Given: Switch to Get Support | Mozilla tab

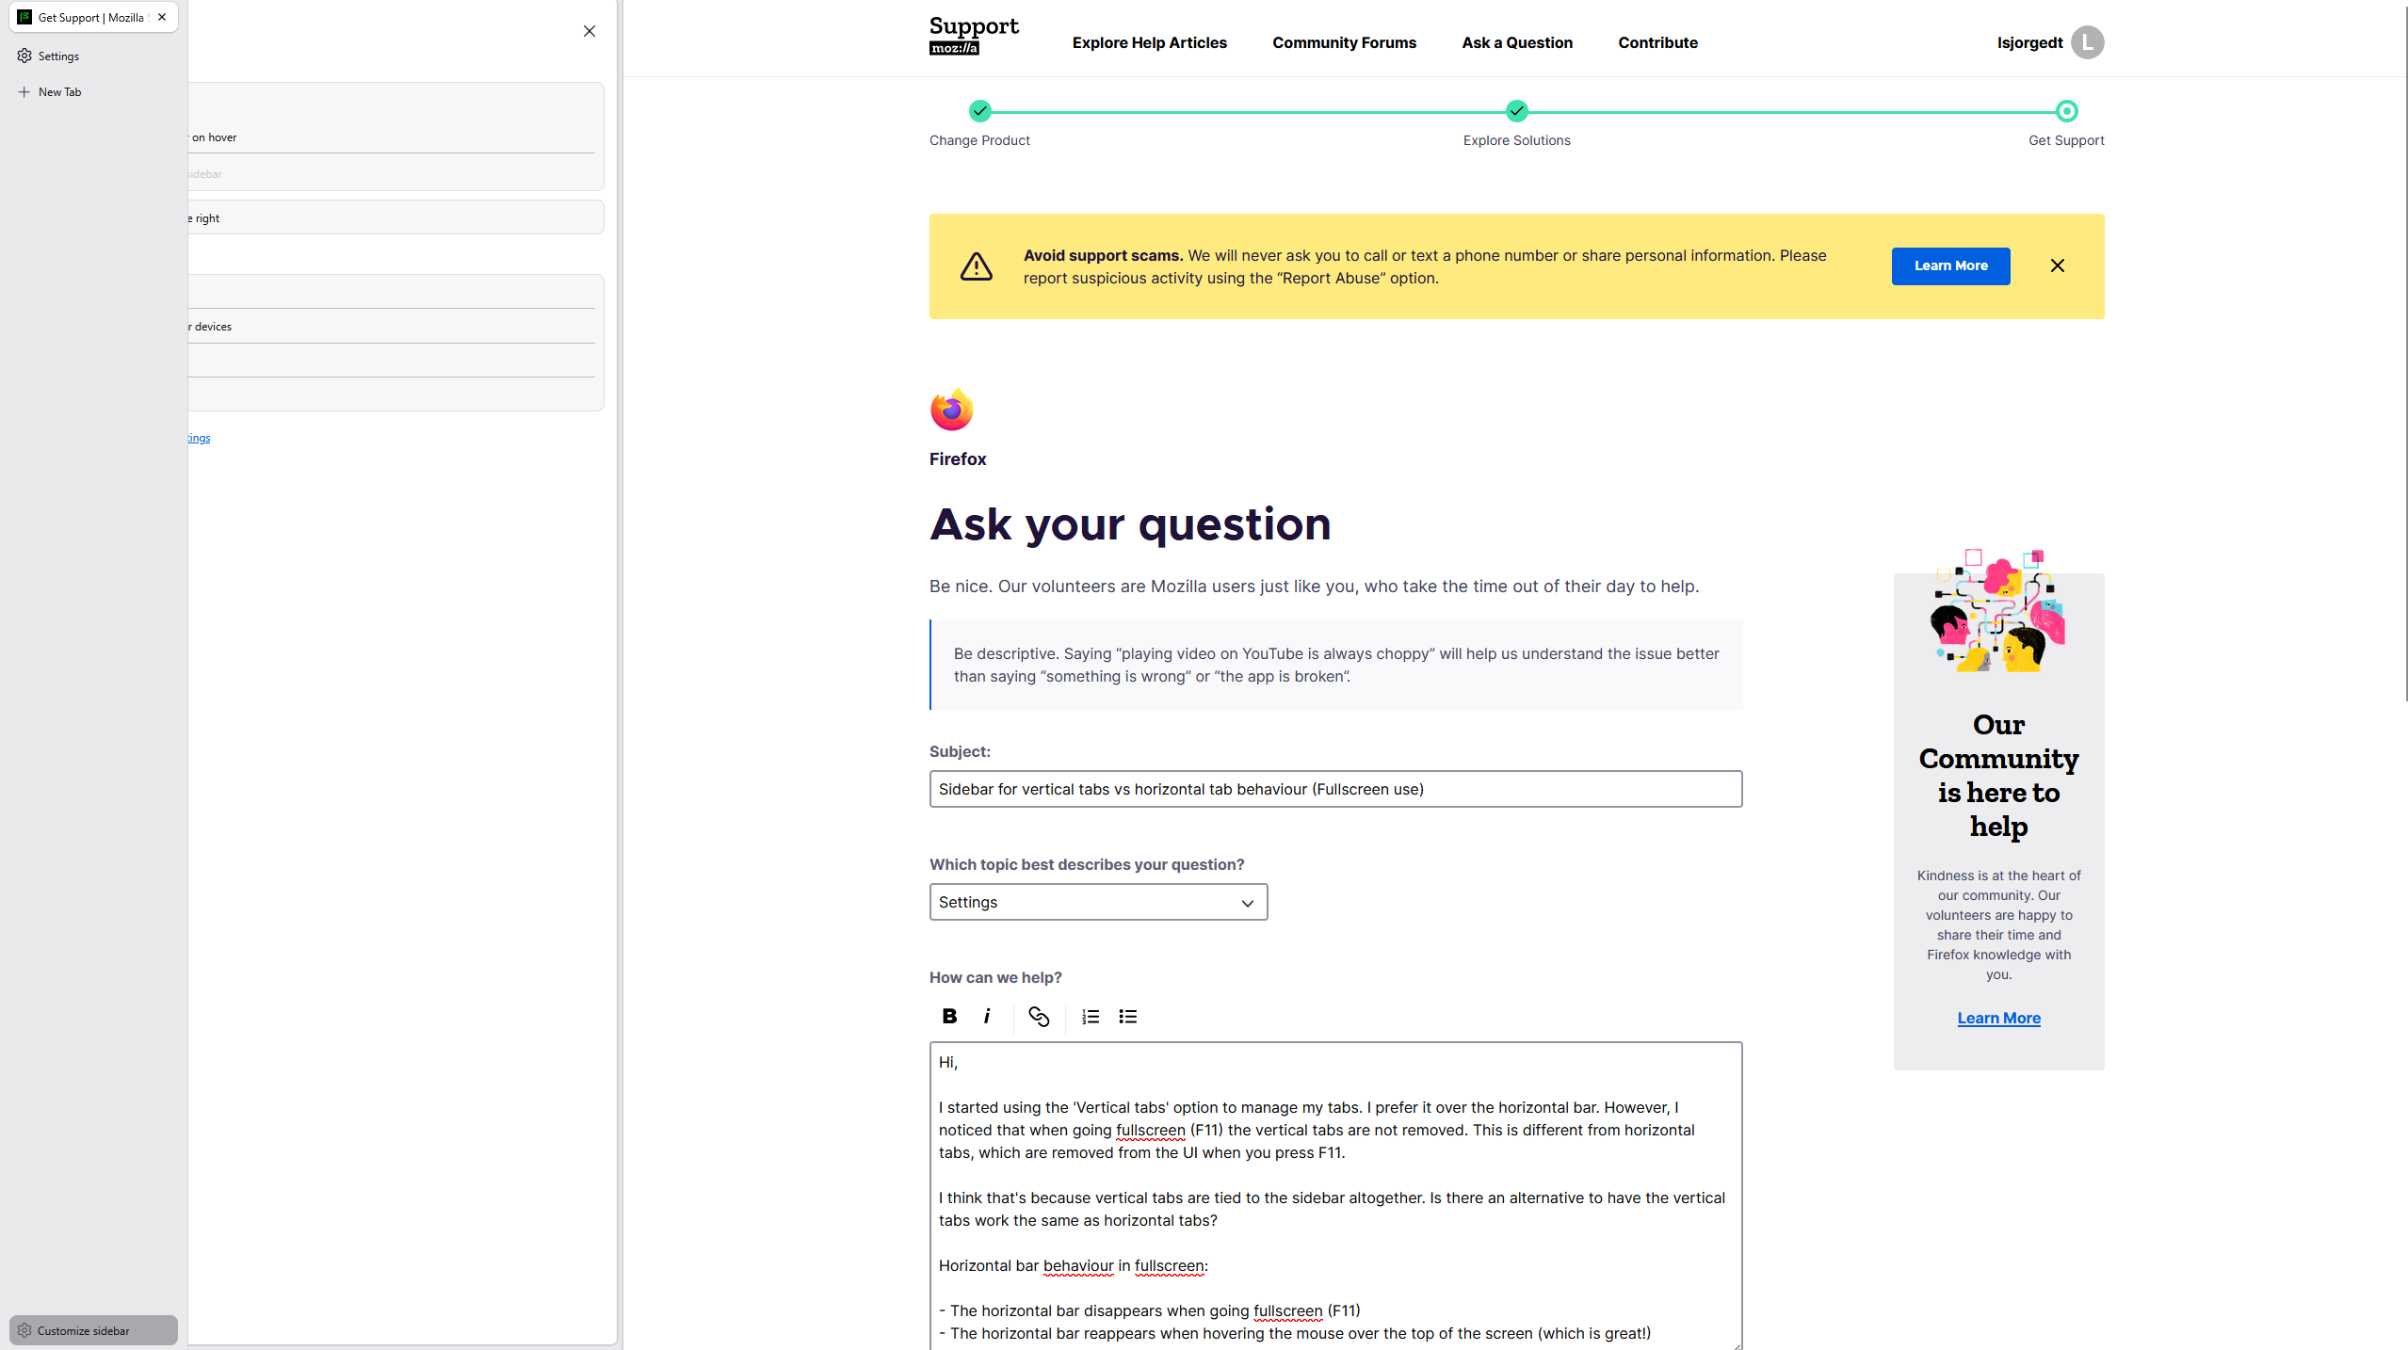Looking at the screenshot, I should coord(92,17).
